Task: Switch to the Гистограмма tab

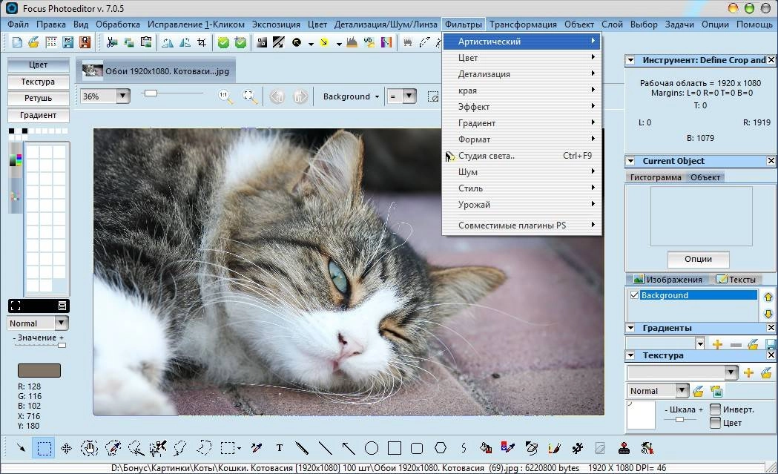Action: click(656, 177)
